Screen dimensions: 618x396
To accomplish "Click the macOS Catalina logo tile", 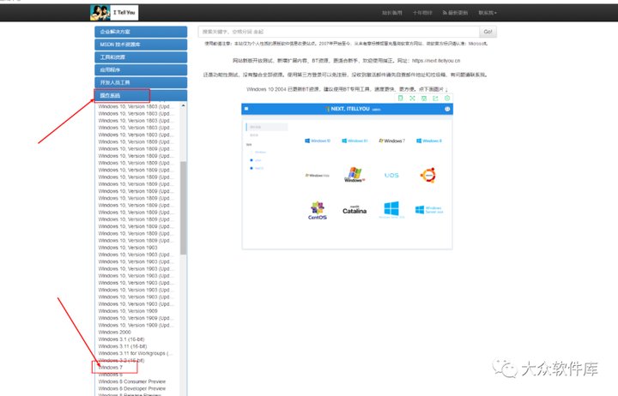I will 354,210.
